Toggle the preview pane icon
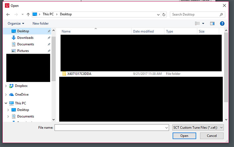234x147 pixels. click(x=212, y=23)
